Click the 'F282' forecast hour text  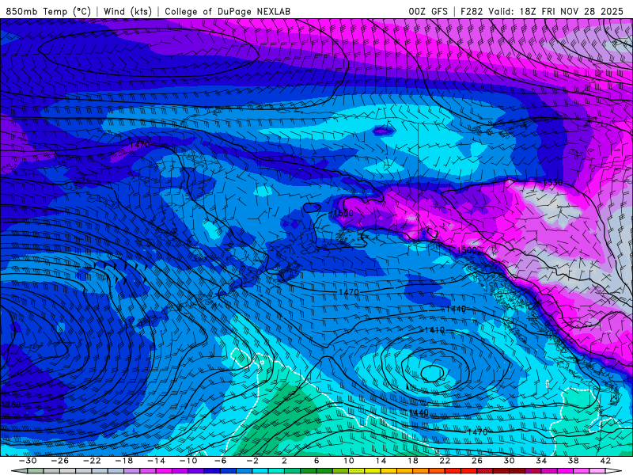(x=472, y=11)
